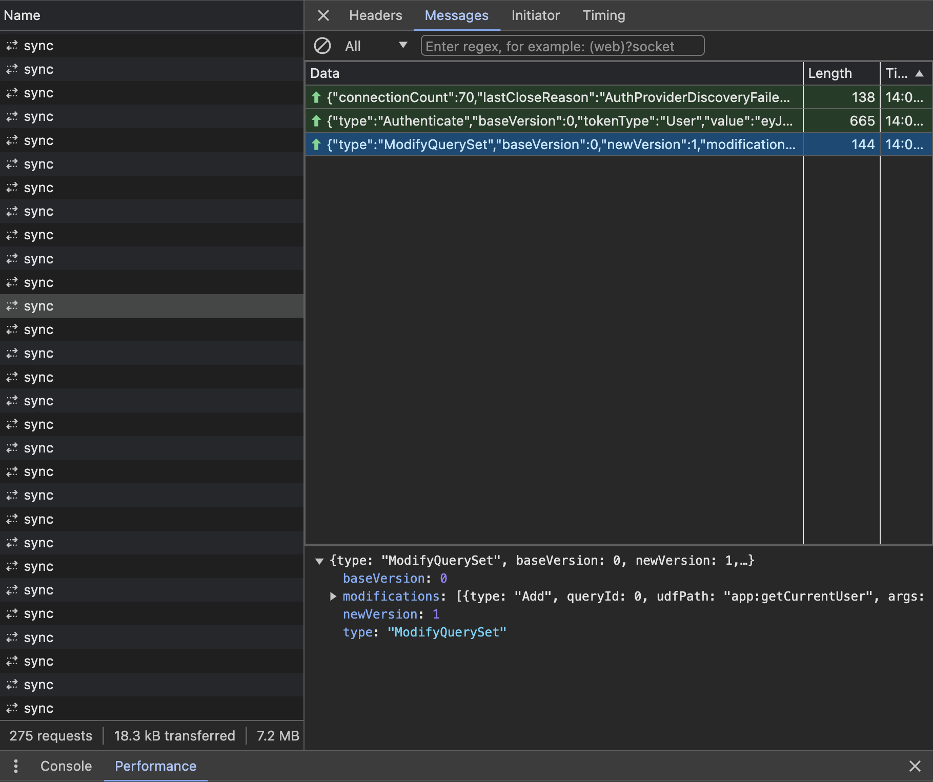
Task: Click the green arrow on connectionCount message
Action: tap(316, 97)
